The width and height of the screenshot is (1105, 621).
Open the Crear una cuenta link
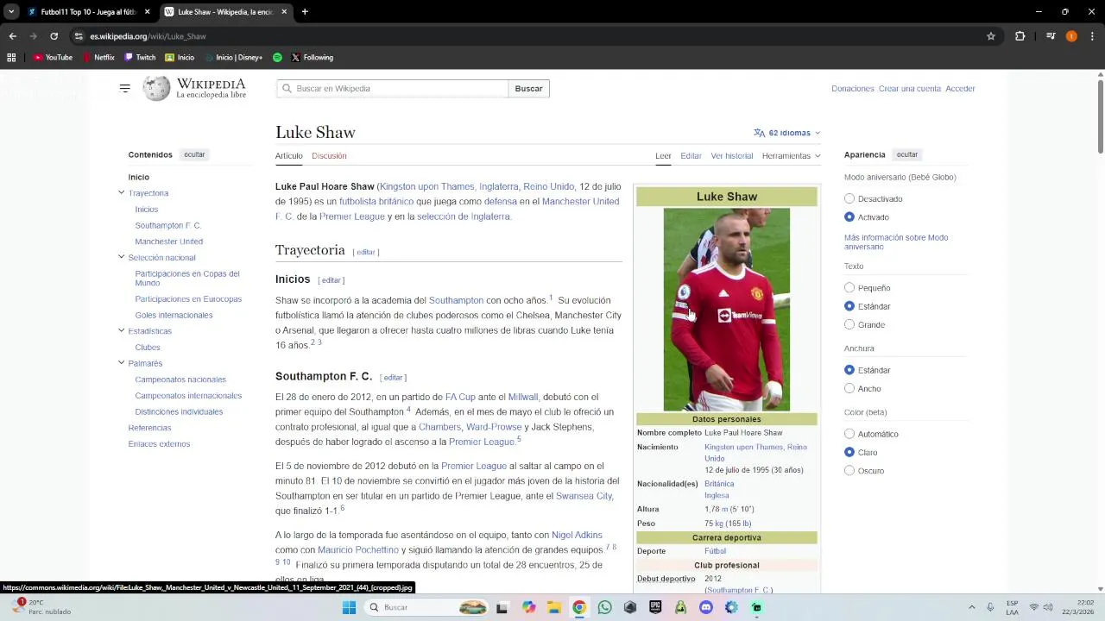(910, 89)
